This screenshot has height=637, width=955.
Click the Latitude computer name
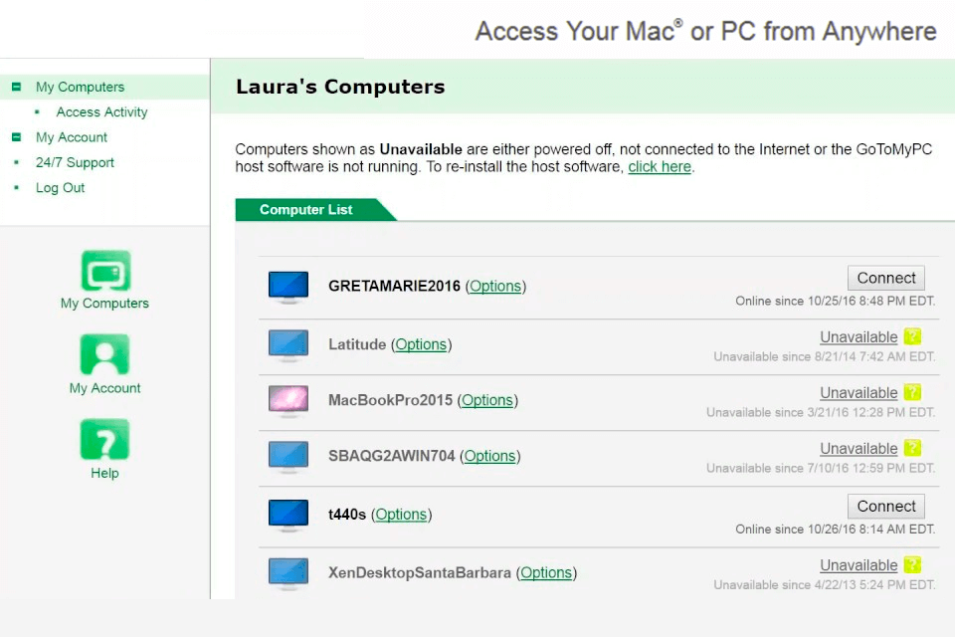(x=357, y=344)
